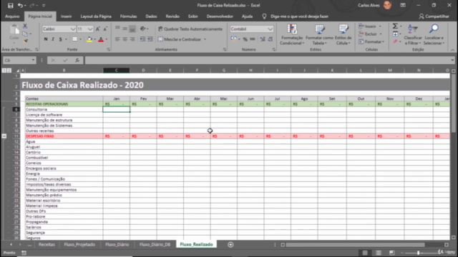Align text left in the cell

tap(117, 39)
